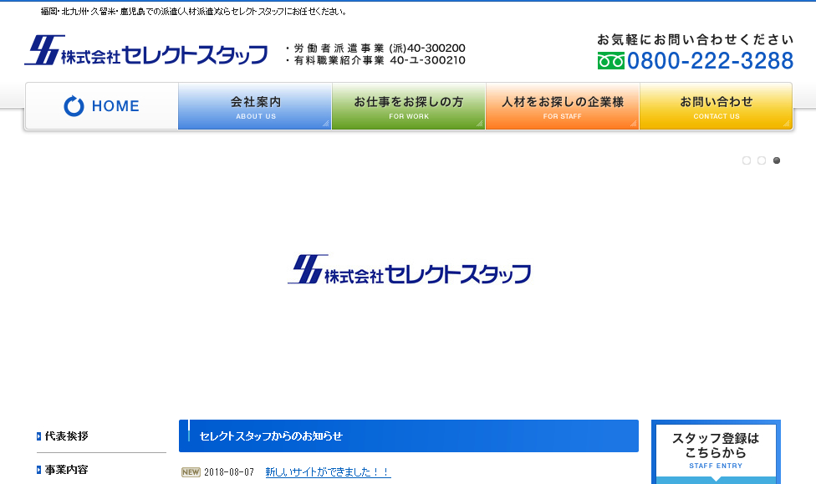Image resolution: width=816 pixels, height=484 pixels.
Task: Open the お問い合わせ CONTACT US menu
Action: [716, 106]
